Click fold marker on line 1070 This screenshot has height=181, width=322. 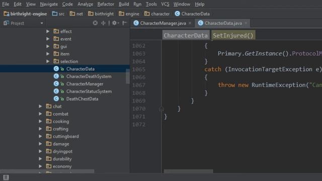coord(161,109)
